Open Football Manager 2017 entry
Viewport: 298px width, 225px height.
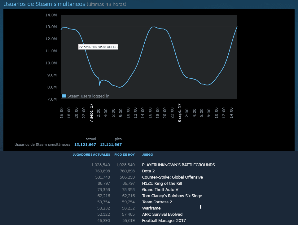point(164,220)
